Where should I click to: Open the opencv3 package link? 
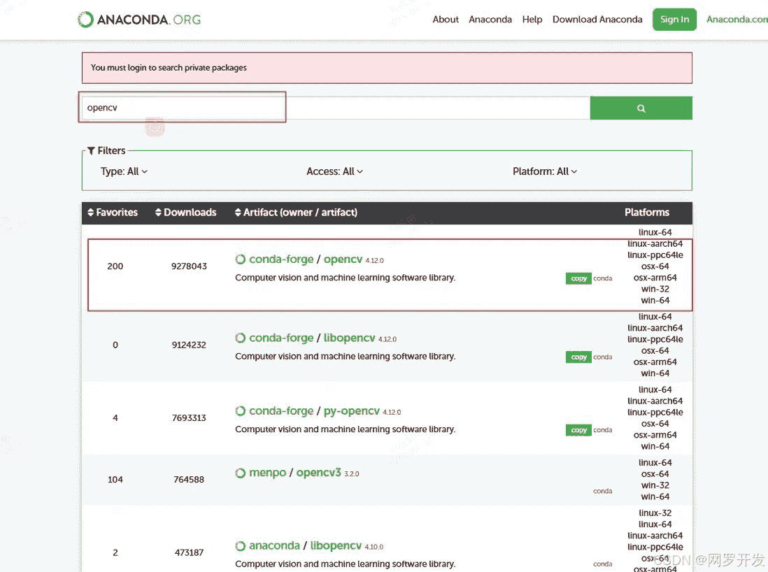tap(318, 473)
